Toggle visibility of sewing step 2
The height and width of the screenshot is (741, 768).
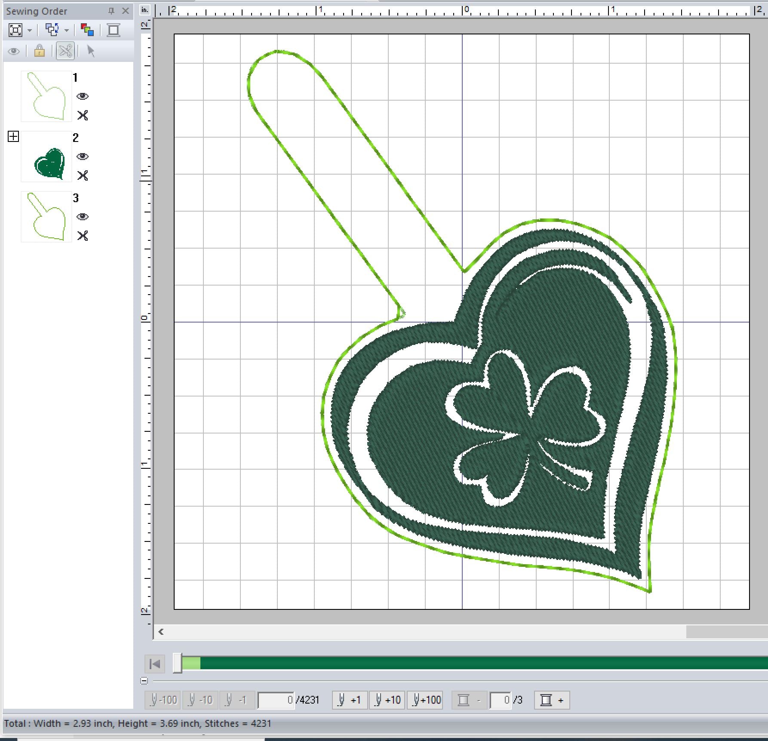click(83, 157)
